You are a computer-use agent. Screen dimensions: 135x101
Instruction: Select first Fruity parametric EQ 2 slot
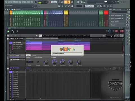117,15
